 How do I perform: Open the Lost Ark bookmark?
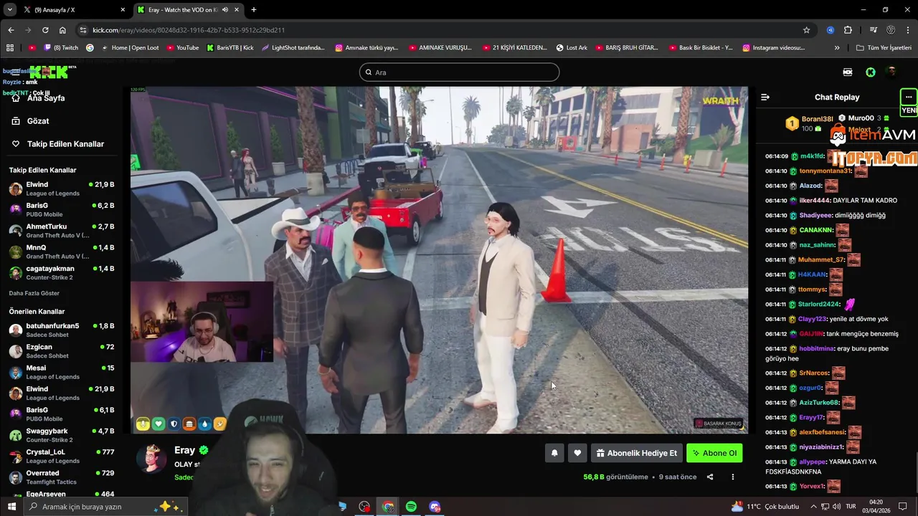[x=572, y=48]
